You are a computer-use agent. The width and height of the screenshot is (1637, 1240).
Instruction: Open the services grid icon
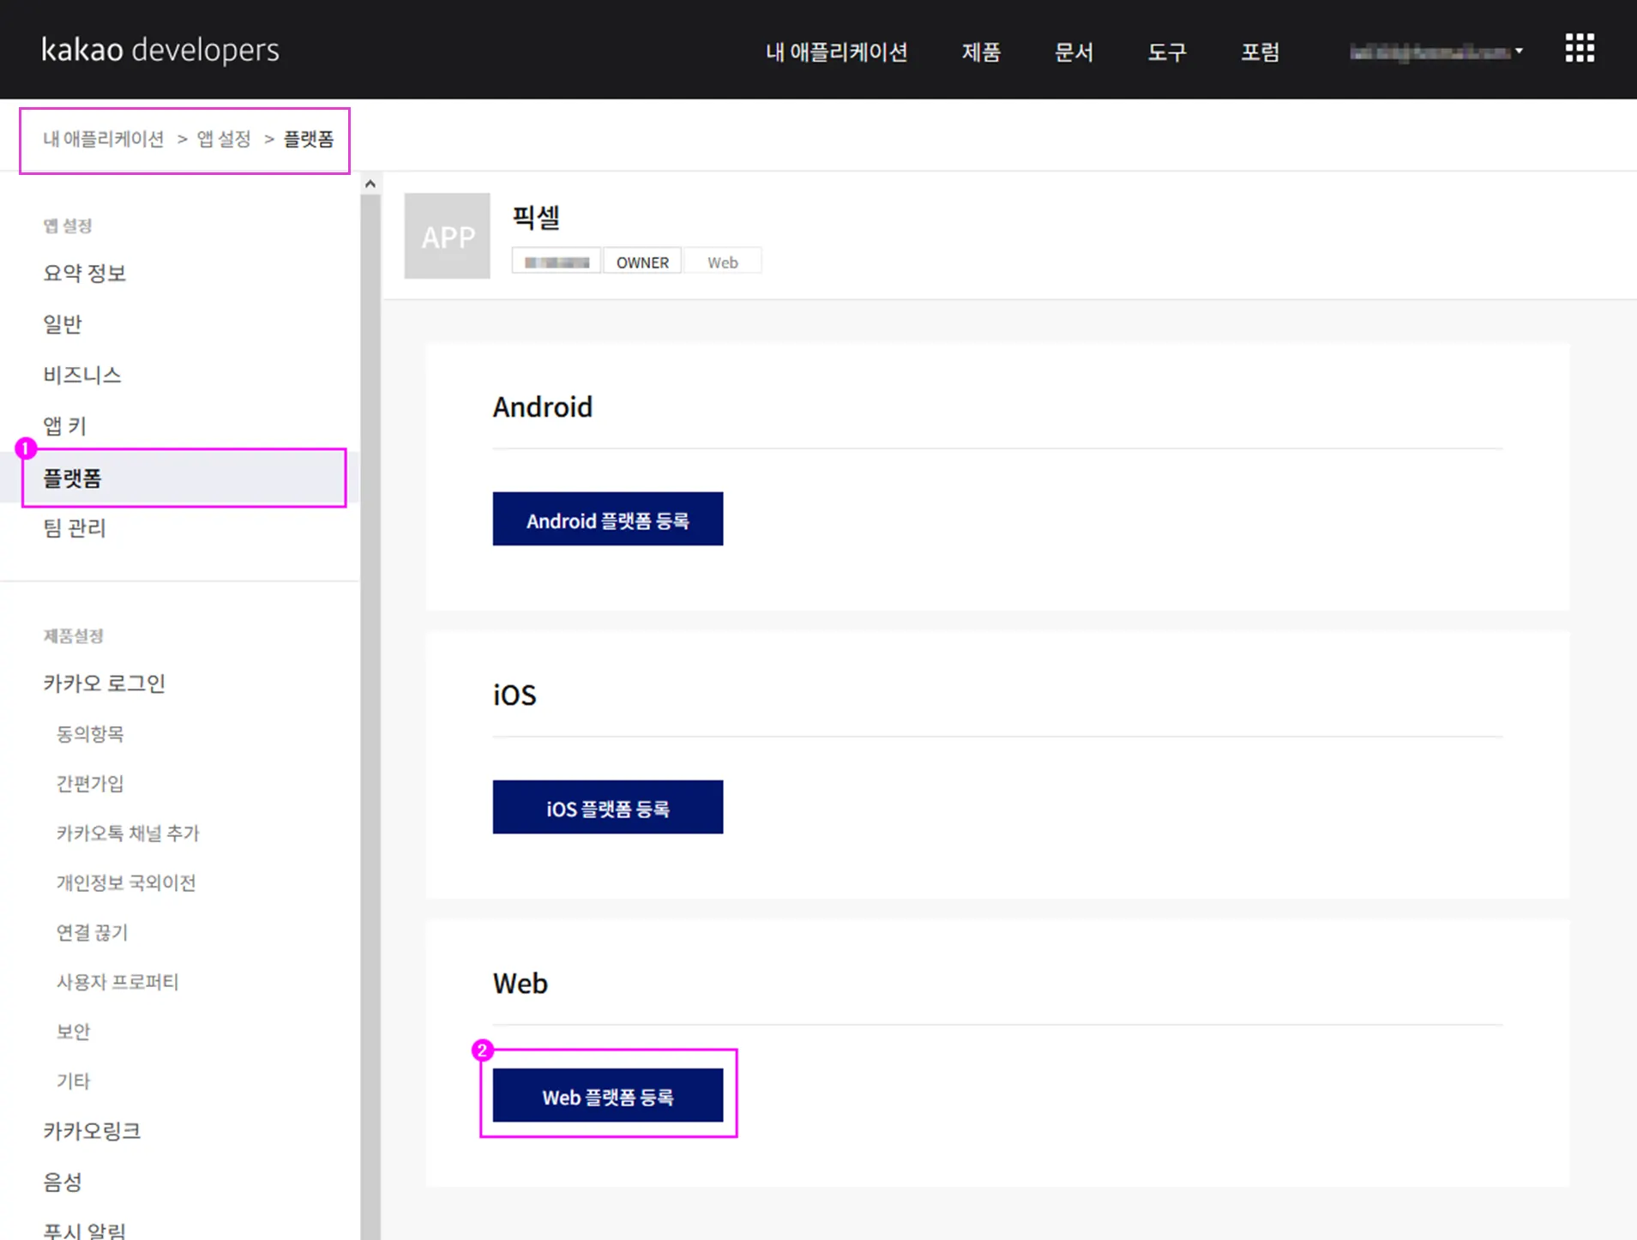pyautogui.click(x=1580, y=49)
